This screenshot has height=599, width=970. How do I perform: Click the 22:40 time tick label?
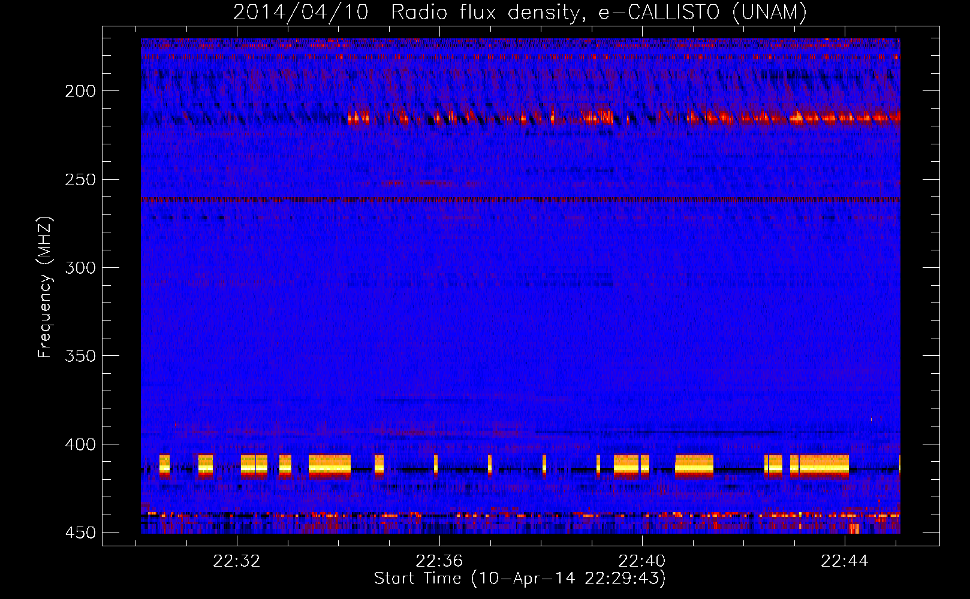[x=642, y=561]
